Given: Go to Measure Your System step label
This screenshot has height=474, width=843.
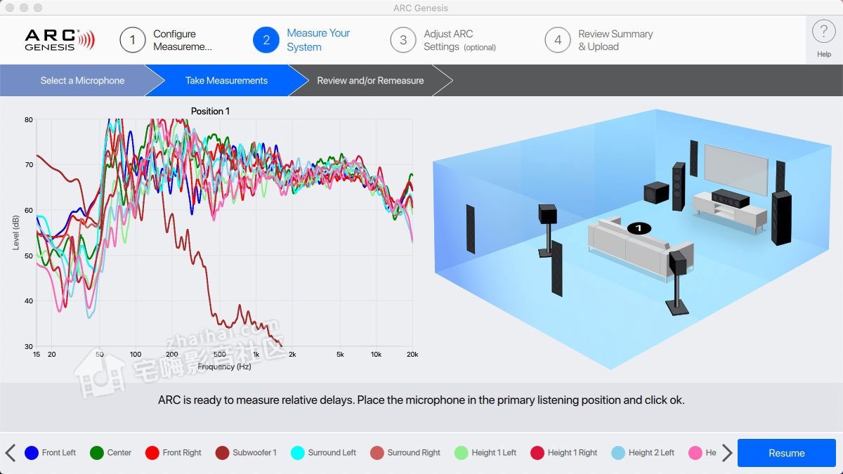Looking at the screenshot, I should click(x=318, y=40).
